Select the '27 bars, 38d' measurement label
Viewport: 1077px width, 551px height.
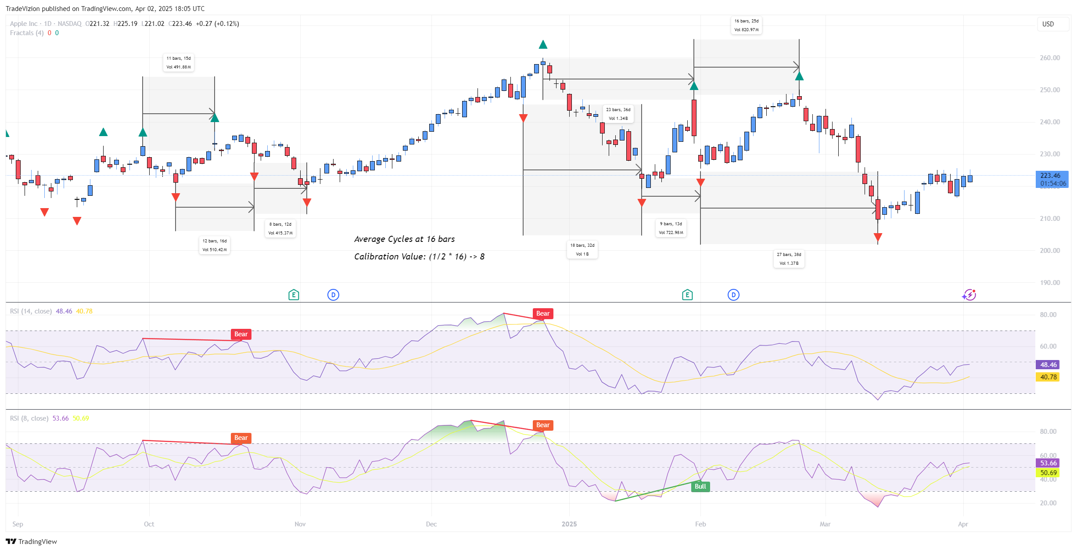789,259
